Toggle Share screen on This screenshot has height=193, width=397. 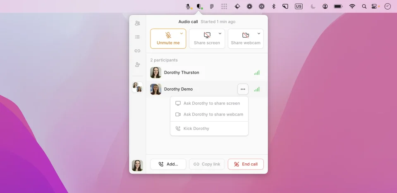point(207,39)
